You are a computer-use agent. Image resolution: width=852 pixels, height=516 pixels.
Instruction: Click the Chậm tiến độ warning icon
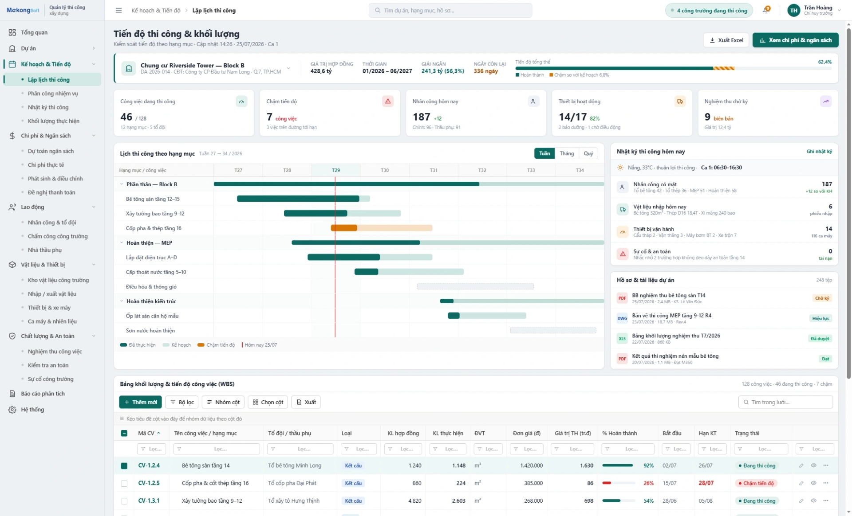388,102
